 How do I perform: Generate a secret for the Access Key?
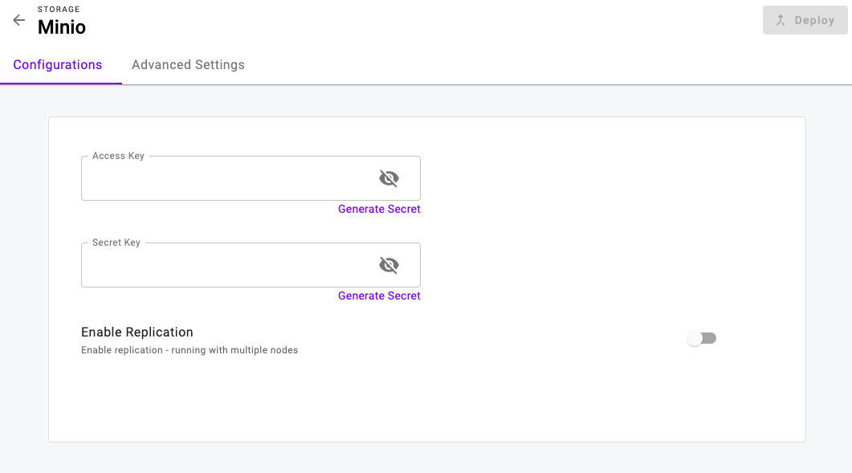[x=379, y=209]
